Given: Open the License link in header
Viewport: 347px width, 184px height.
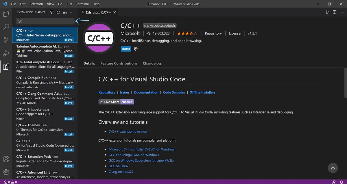Looking at the screenshot, I should 235,33.
